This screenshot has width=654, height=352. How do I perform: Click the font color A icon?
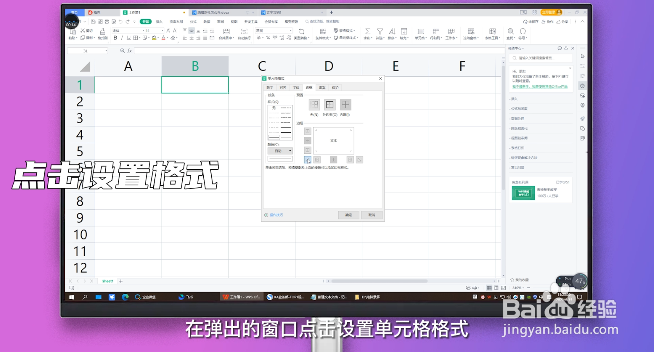[163, 38]
